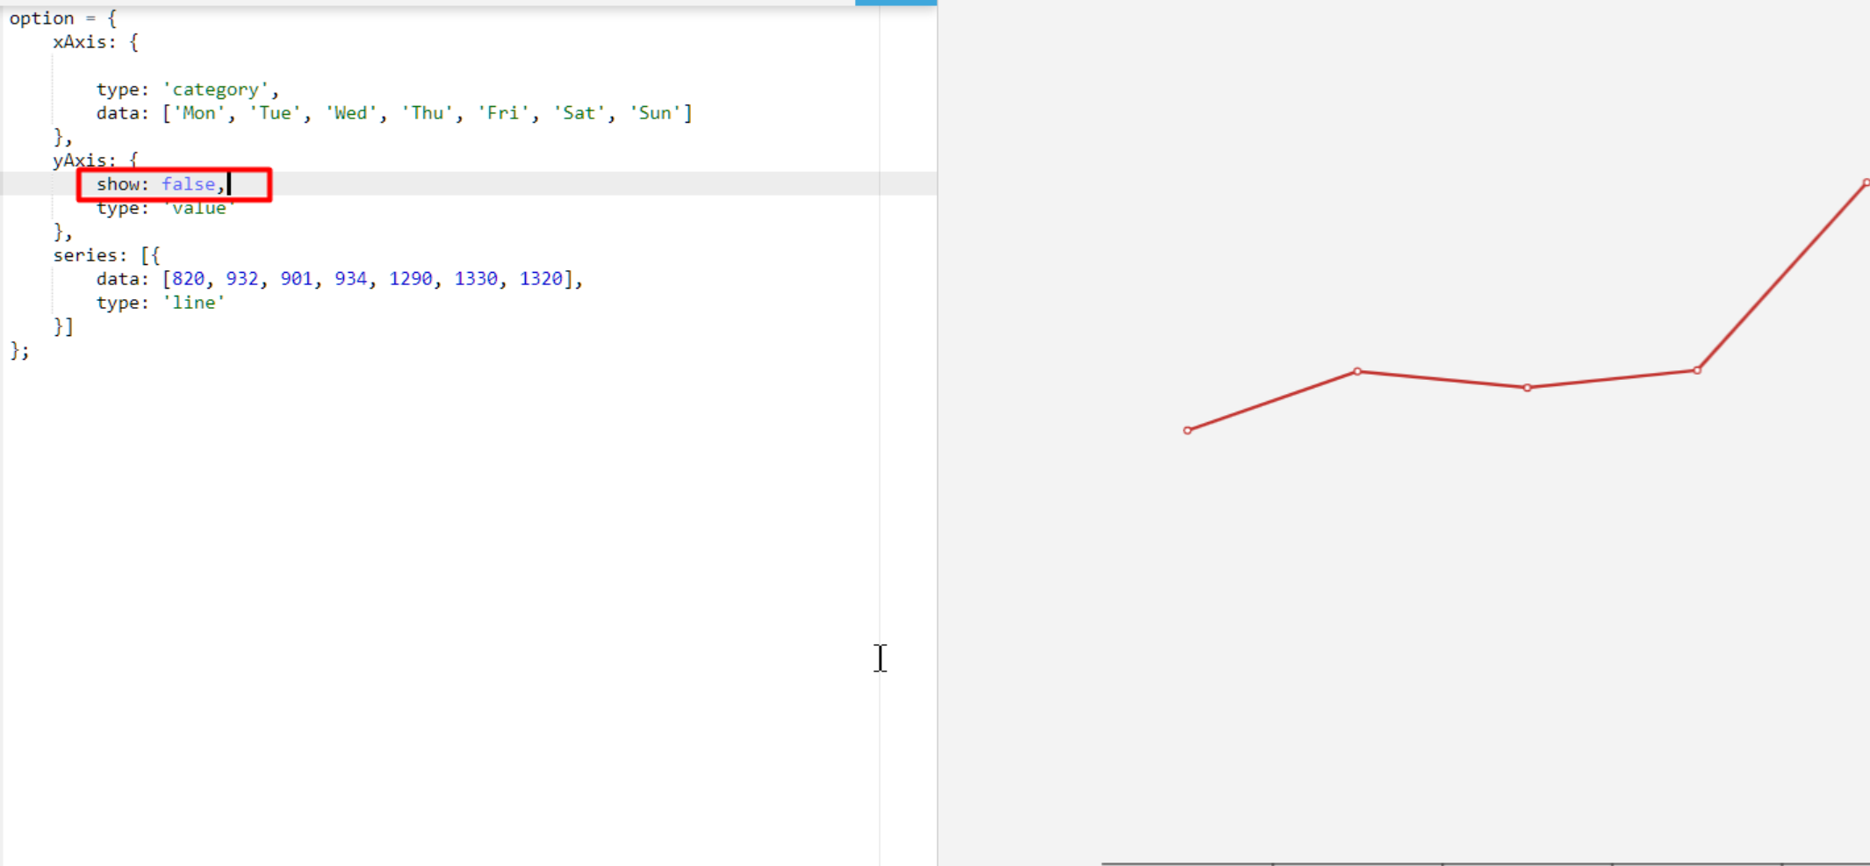Click number 1330 in series data
Image resolution: width=1870 pixels, height=866 pixels.
tap(476, 279)
